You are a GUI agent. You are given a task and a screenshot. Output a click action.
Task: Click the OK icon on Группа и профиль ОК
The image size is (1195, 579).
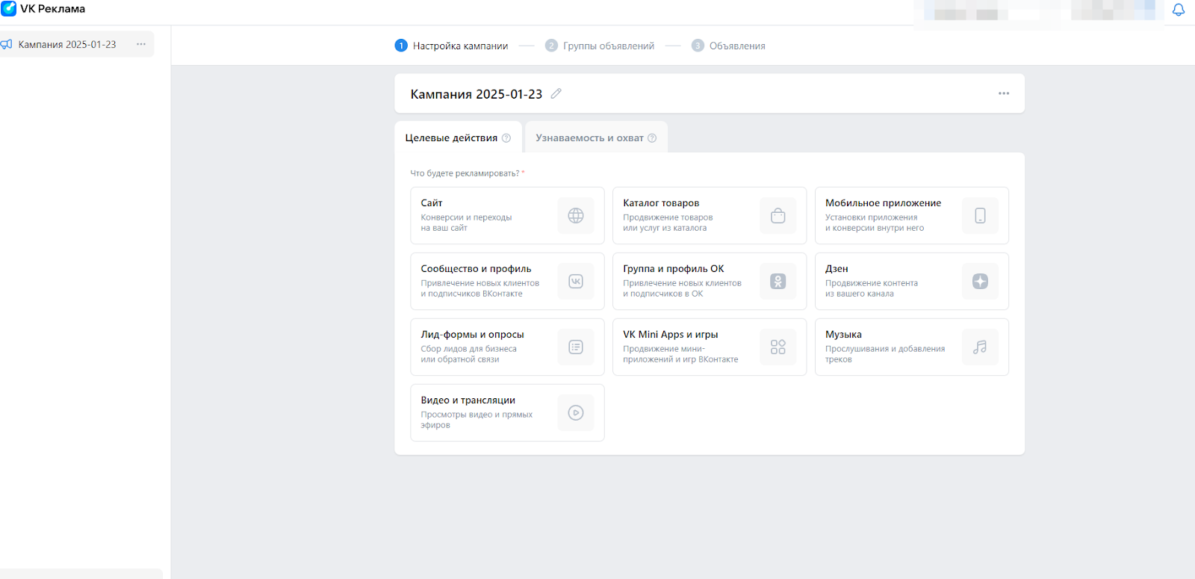(777, 281)
